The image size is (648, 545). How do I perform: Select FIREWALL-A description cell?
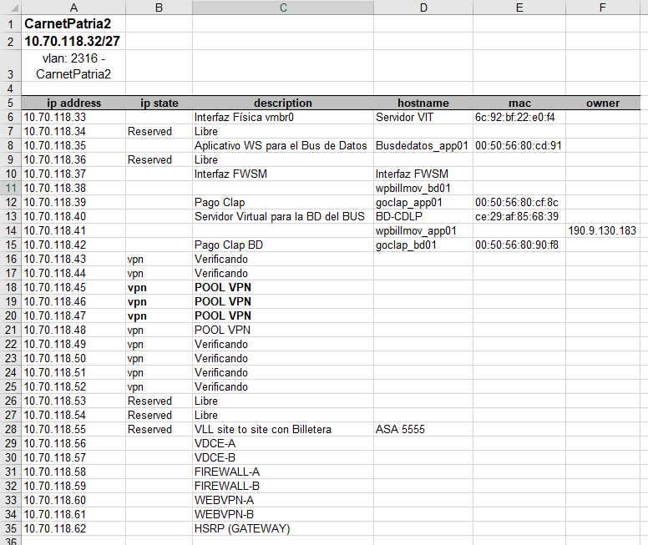click(x=283, y=472)
